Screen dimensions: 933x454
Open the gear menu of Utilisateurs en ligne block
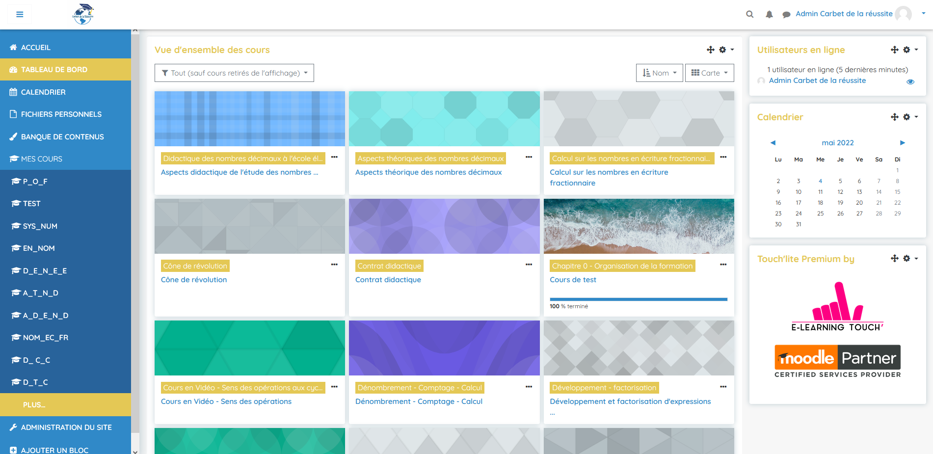click(910, 50)
